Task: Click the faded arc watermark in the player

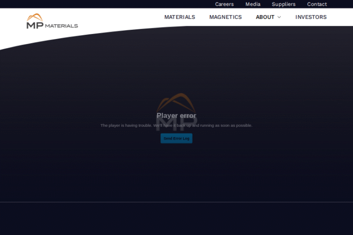Action: point(176,99)
